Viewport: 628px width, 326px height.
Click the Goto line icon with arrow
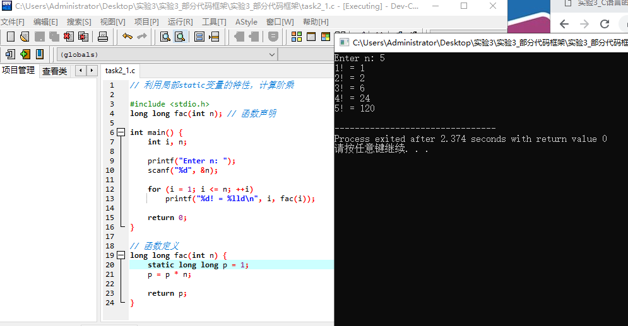(214, 37)
